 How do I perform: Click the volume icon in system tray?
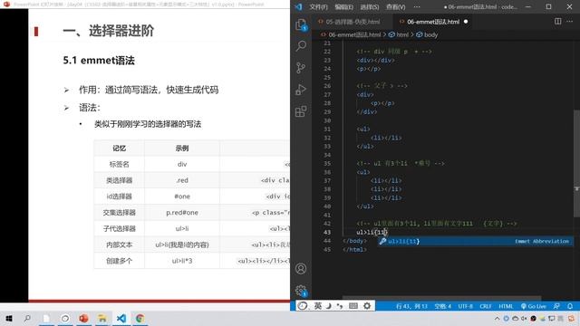(x=524, y=318)
